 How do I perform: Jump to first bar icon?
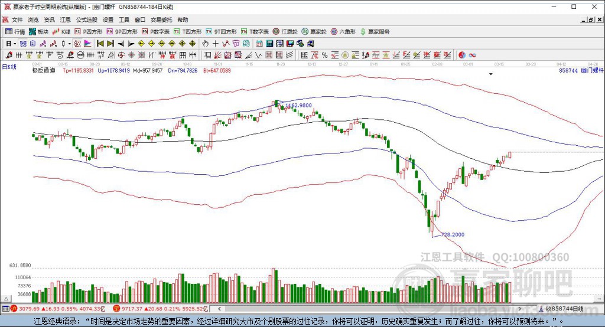click(x=100, y=44)
